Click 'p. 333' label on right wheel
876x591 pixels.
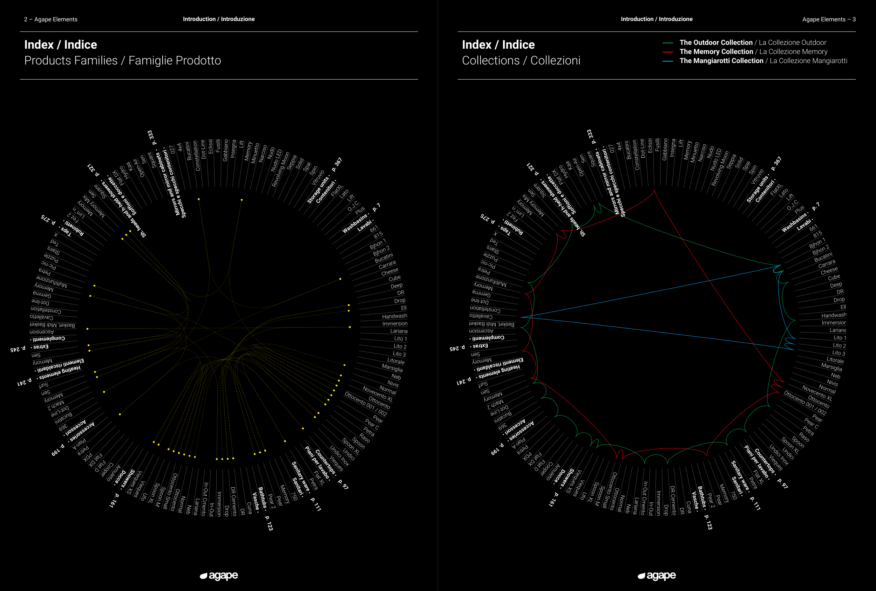point(592,136)
